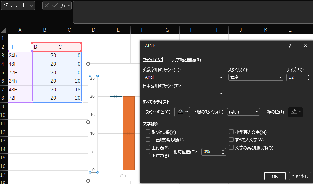Enable the 下付き subscript checkbox

pos(148,155)
